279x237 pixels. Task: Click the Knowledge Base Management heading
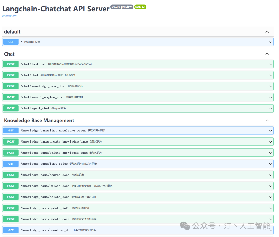pyautogui.click(x=39, y=120)
